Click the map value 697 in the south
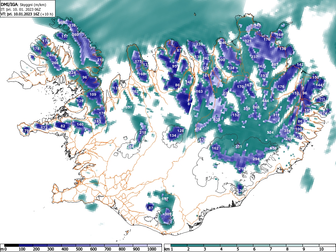The image size is (336, 252). 165,199
